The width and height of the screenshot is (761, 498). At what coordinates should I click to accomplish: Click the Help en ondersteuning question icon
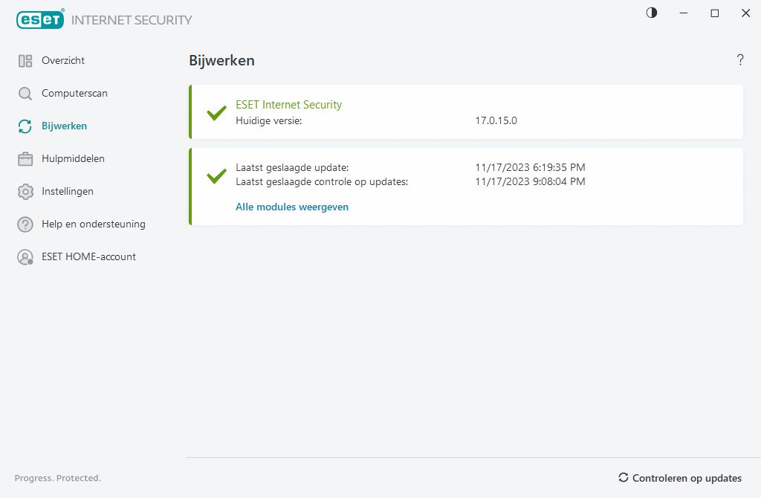tap(25, 224)
